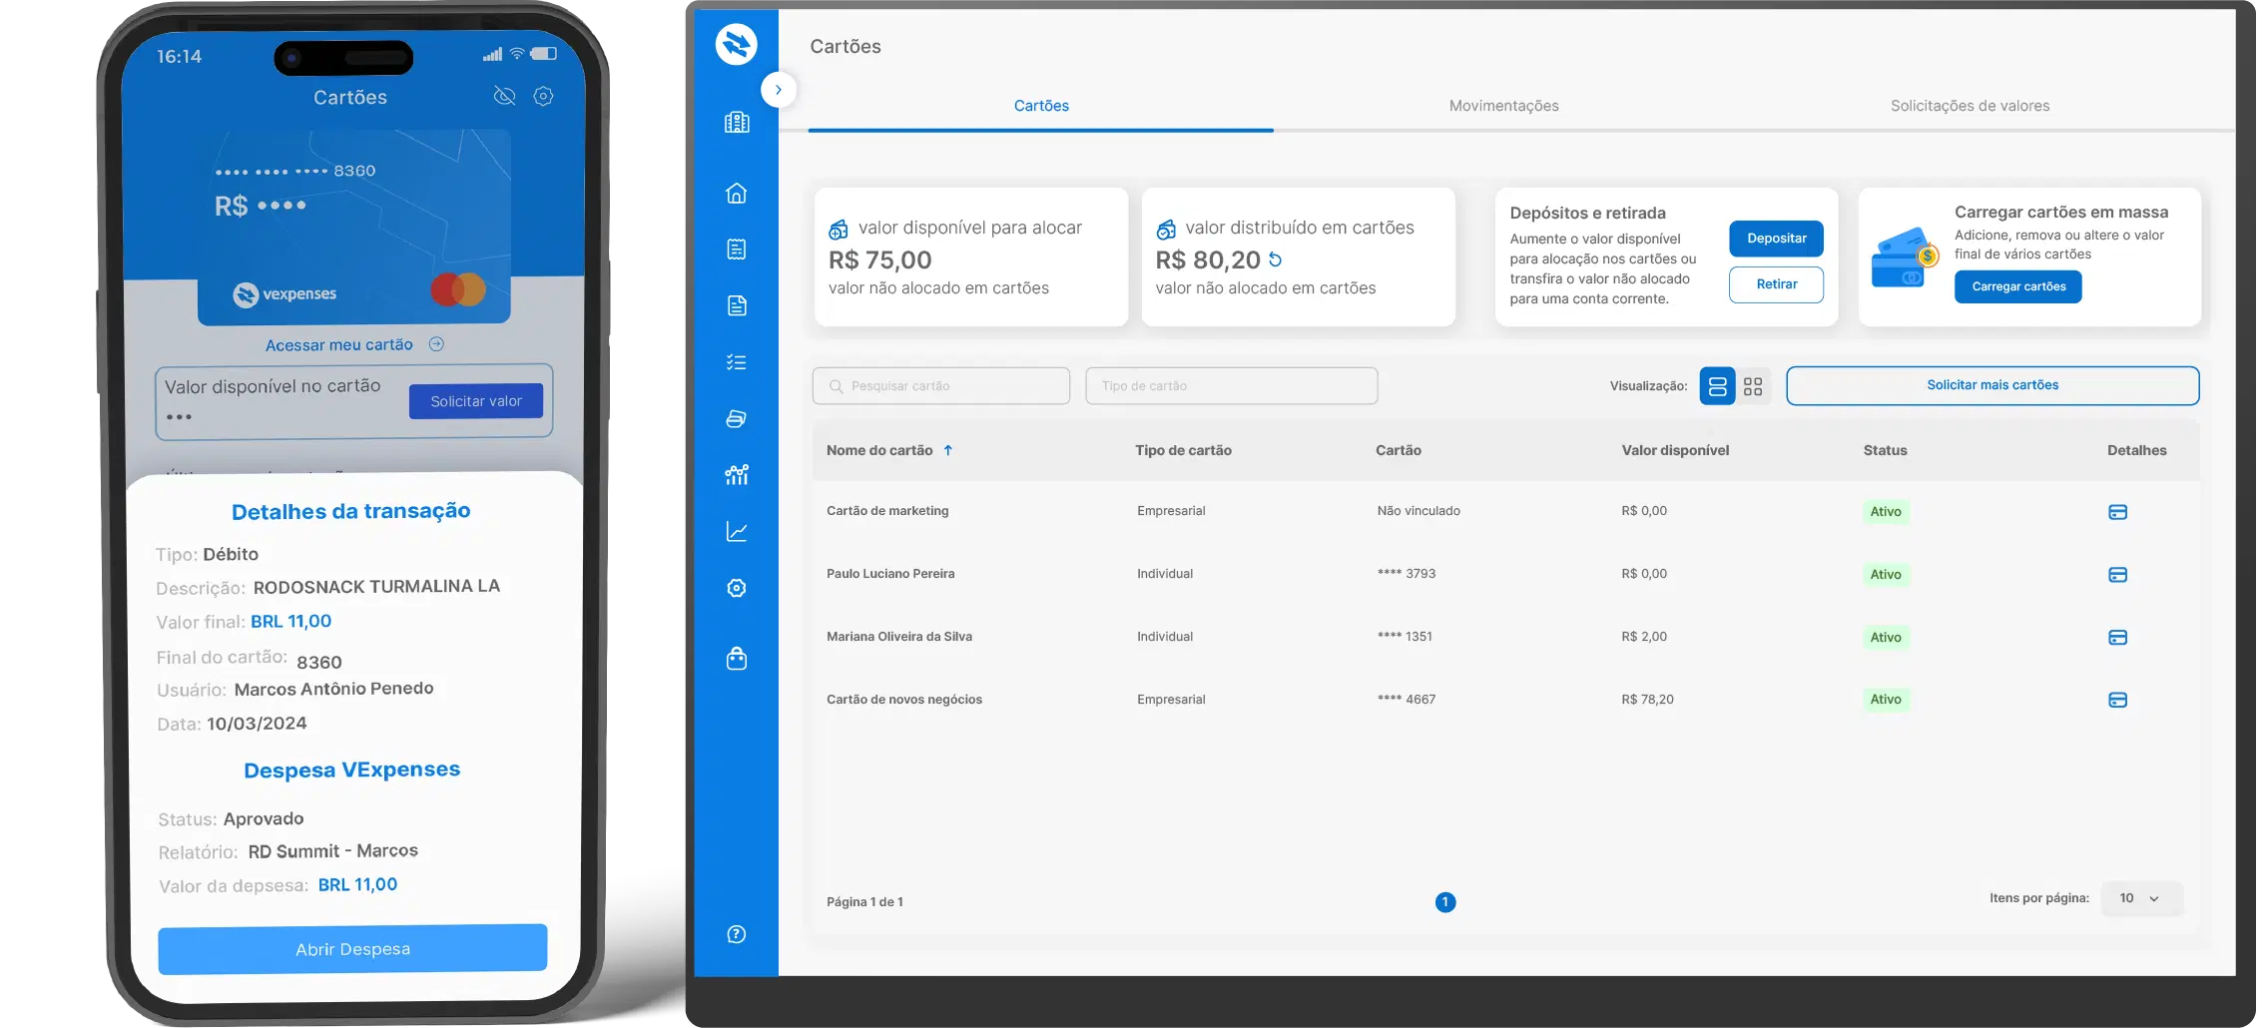The height and width of the screenshot is (1028, 2267).
Task: Refresh the valor distribuído em cartões amount
Action: pyautogui.click(x=1275, y=259)
